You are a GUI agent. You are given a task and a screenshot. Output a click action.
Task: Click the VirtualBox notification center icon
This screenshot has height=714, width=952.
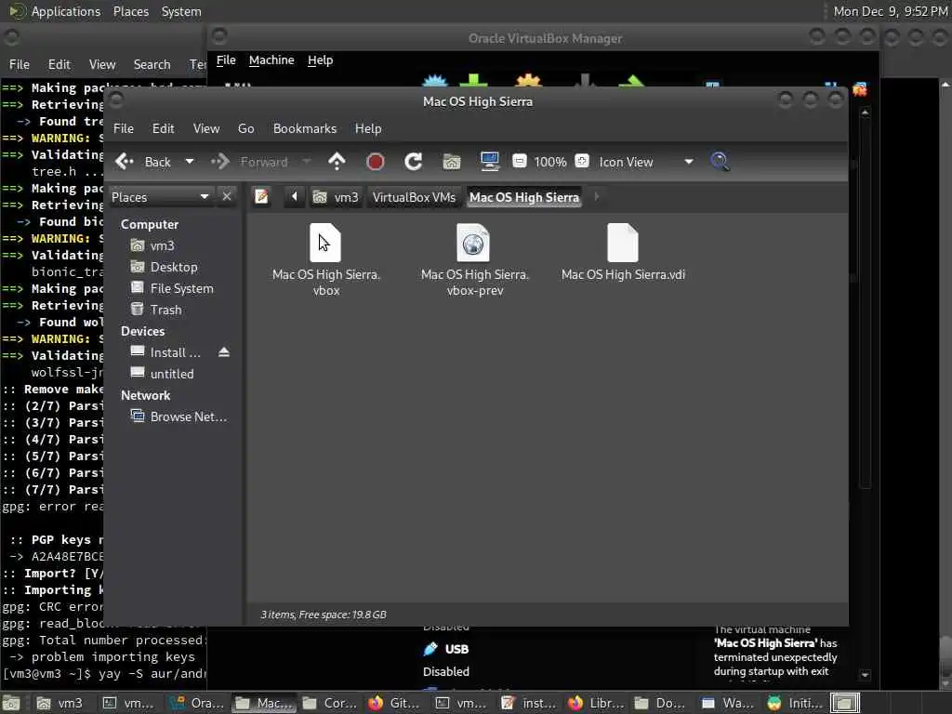pos(860,90)
